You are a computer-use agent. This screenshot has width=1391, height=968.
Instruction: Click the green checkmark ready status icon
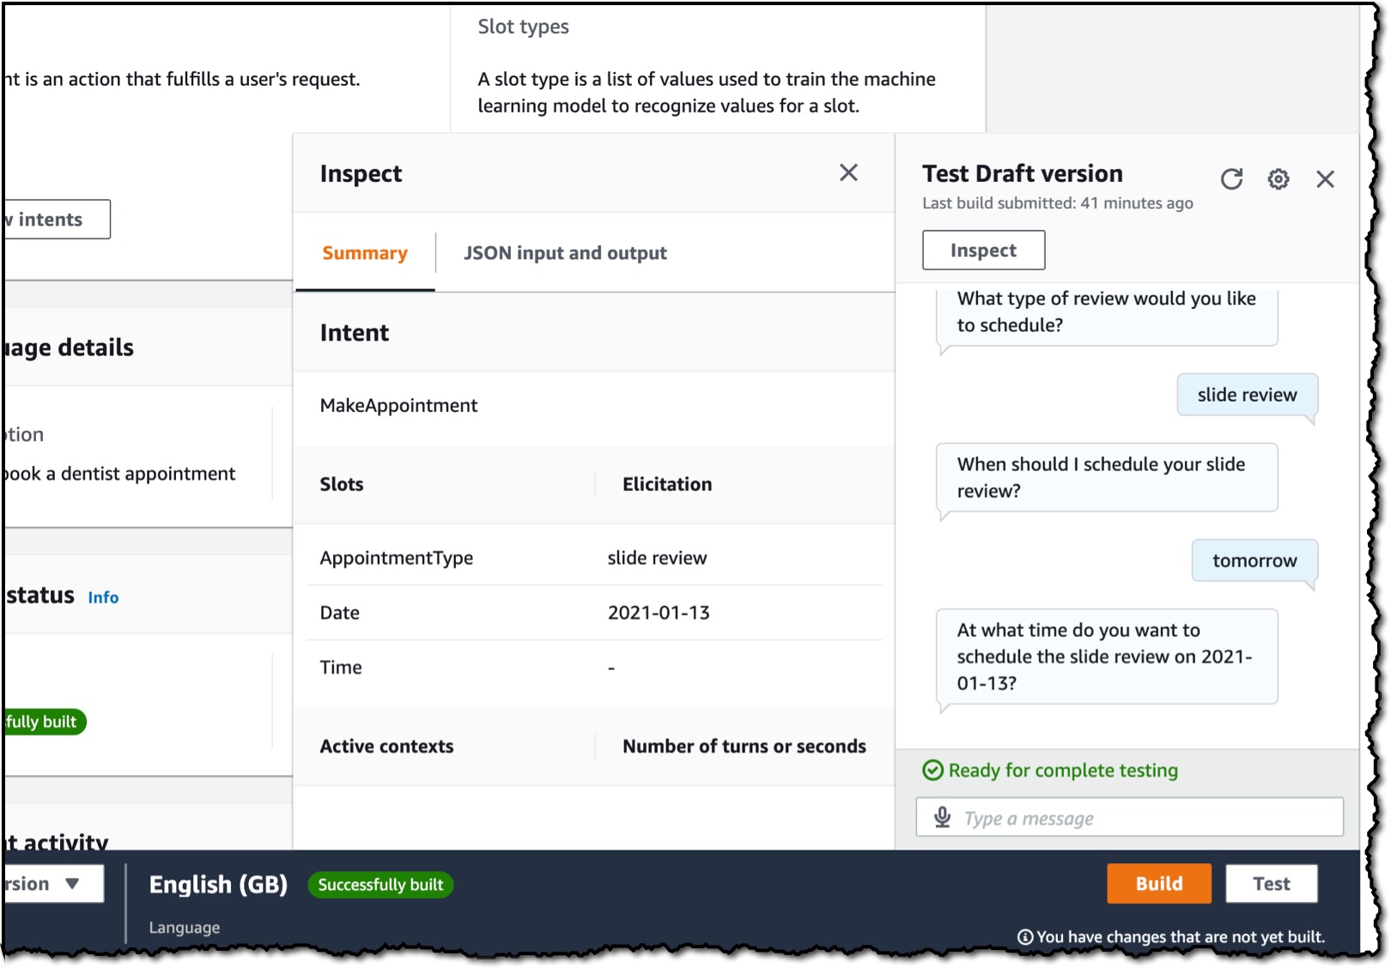(932, 770)
